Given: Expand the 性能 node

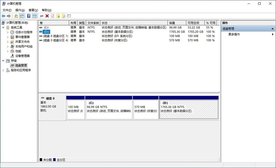Looking at the screenshot, I should pyautogui.click(x=8, y=51).
